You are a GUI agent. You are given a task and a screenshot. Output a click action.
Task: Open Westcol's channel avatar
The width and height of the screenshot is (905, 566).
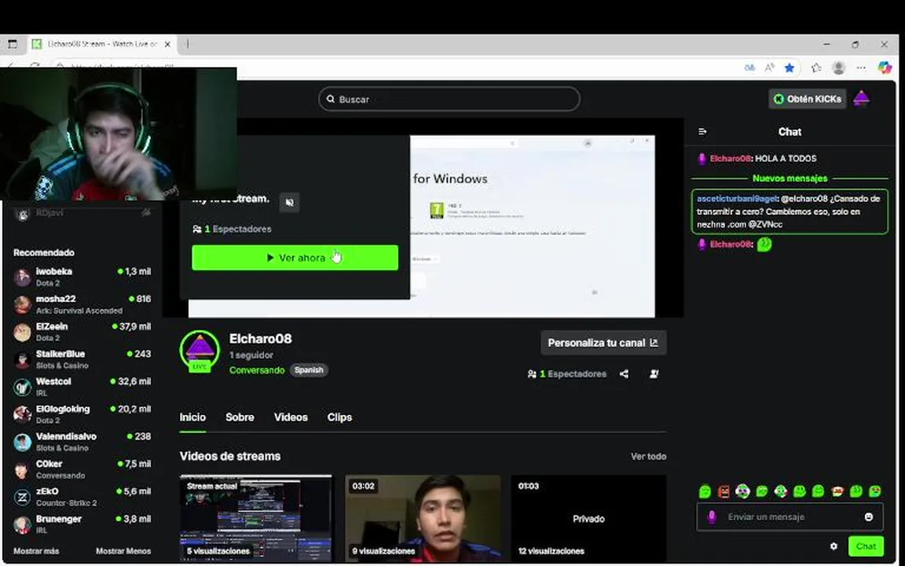[23, 387]
